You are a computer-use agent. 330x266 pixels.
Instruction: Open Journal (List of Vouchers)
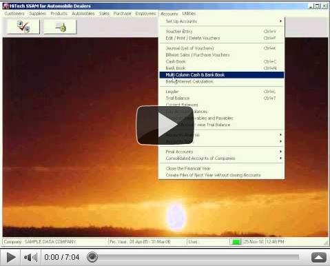222,48
